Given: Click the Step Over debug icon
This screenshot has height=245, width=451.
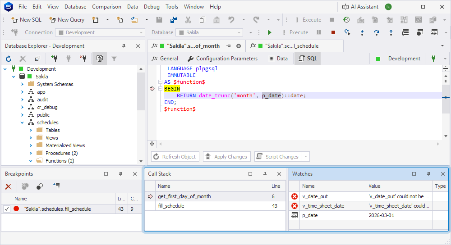Looking at the screenshot, I should [377, 32].
